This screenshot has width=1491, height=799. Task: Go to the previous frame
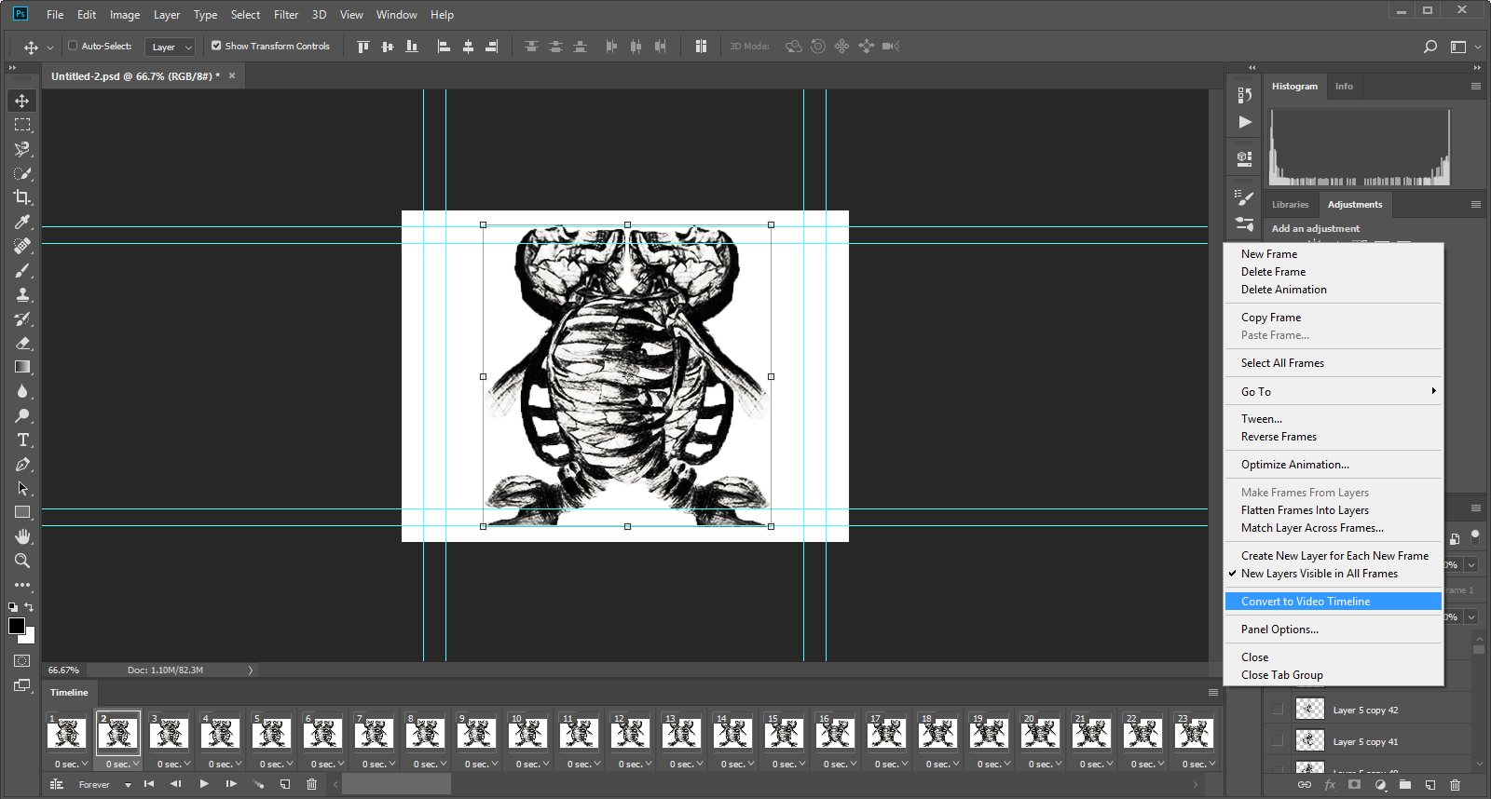coord(176,784)
